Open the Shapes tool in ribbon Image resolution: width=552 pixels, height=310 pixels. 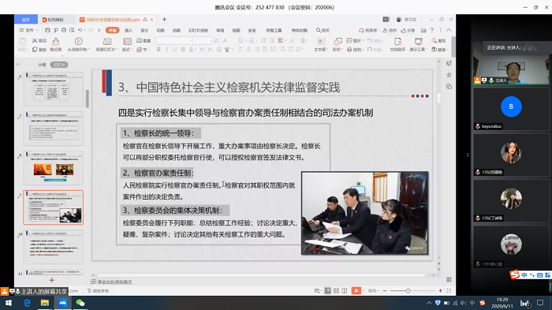[338, 42]
